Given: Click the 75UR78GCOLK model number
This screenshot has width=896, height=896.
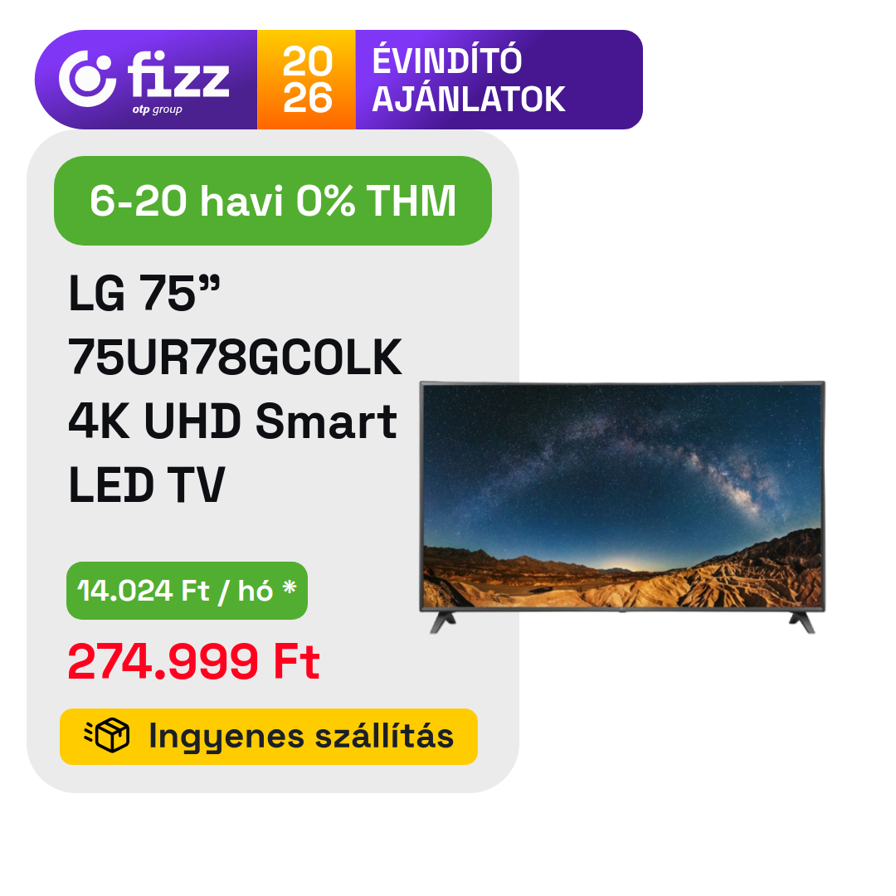Looking at the screenshot, I should tap(235, 357).
